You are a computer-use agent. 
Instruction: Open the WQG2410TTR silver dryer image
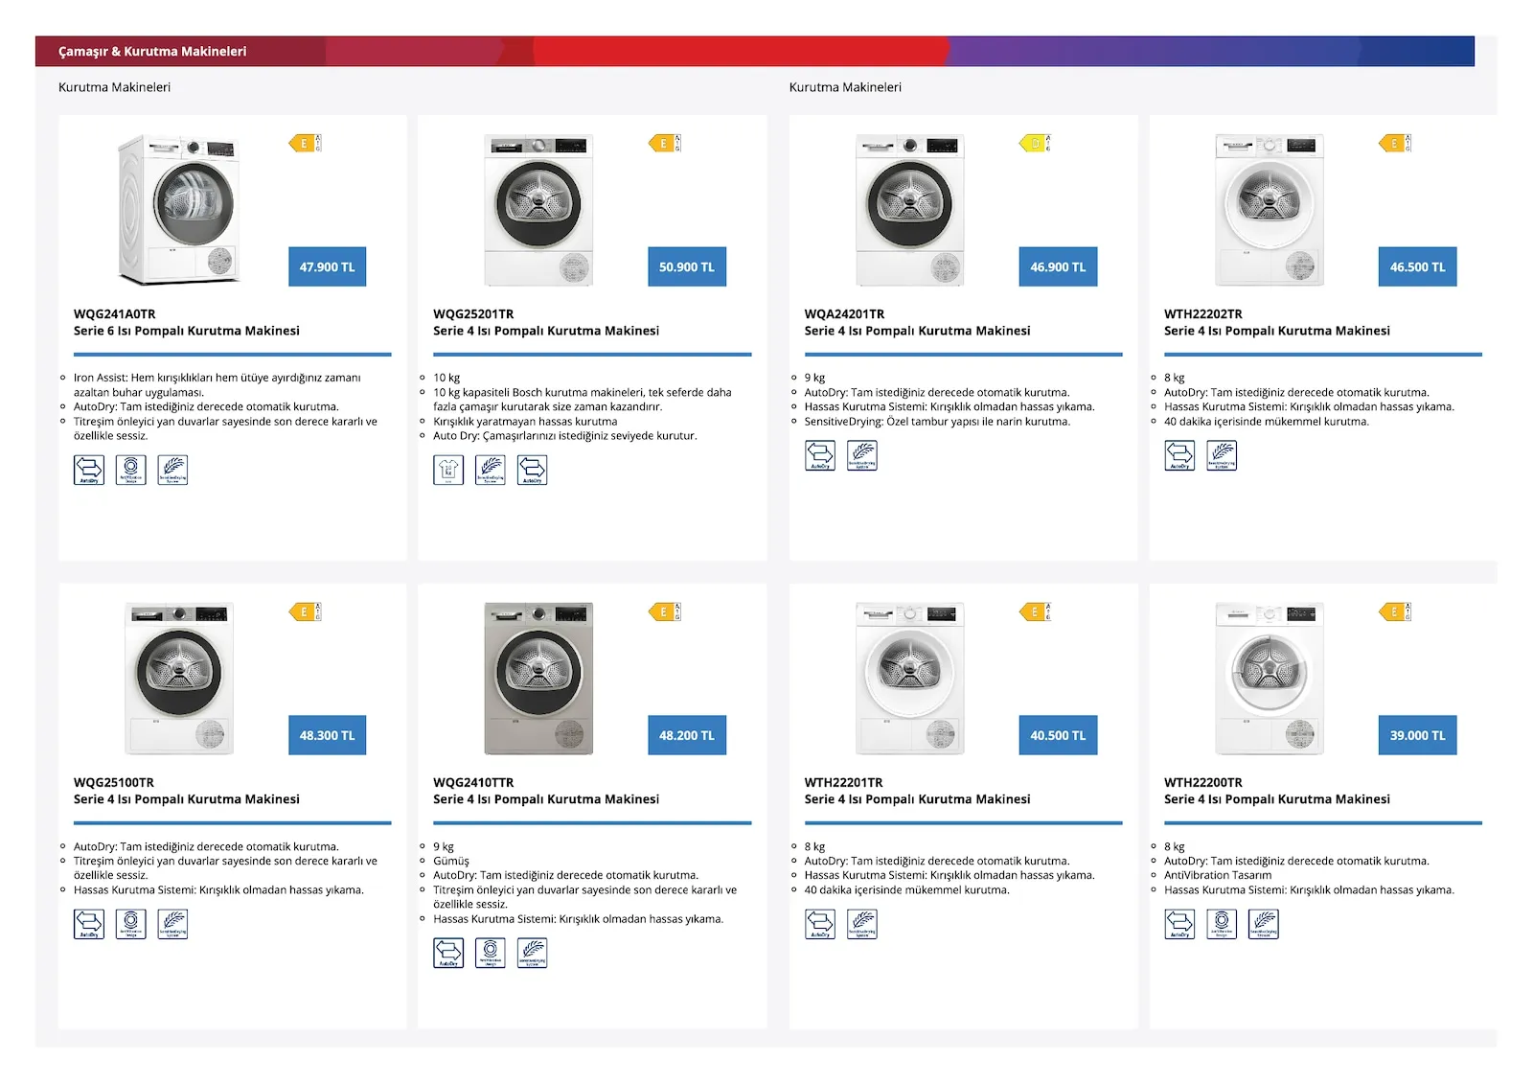538,679
